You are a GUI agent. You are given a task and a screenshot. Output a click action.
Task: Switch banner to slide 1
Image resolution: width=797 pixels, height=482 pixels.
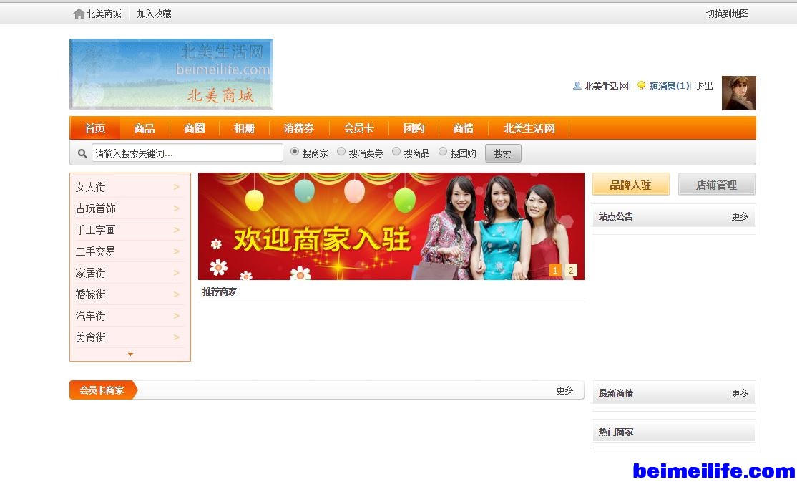555,270
